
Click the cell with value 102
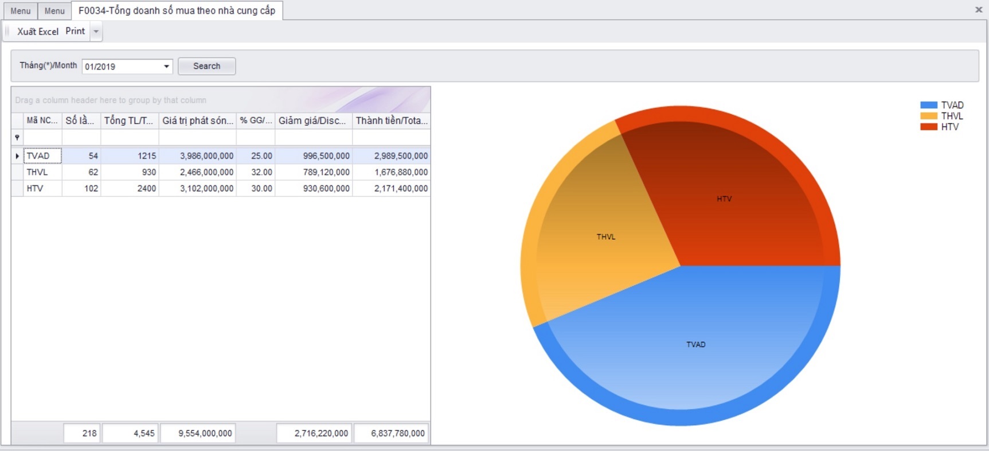point(81,188)
